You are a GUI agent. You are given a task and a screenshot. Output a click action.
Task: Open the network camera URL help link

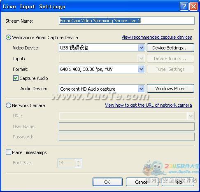(x=149, y=105)
